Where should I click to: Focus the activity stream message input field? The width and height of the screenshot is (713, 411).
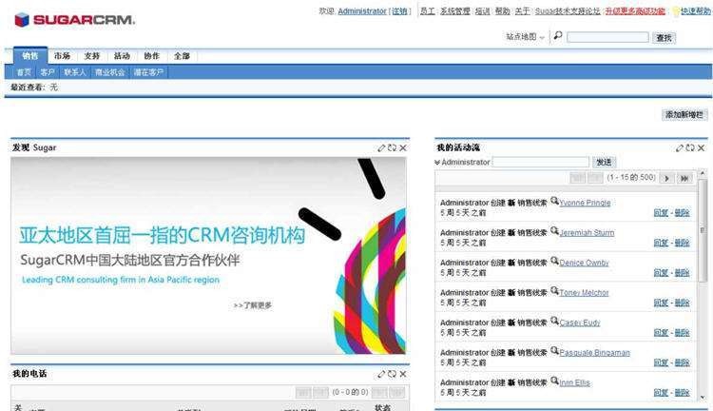541,162
